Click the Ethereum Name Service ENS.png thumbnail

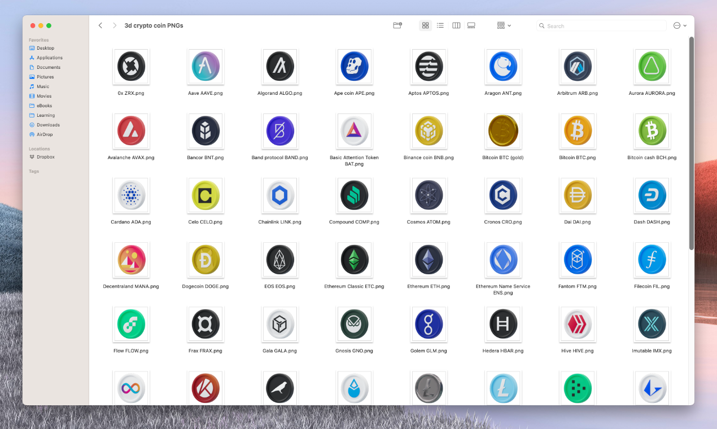[503, 260]
